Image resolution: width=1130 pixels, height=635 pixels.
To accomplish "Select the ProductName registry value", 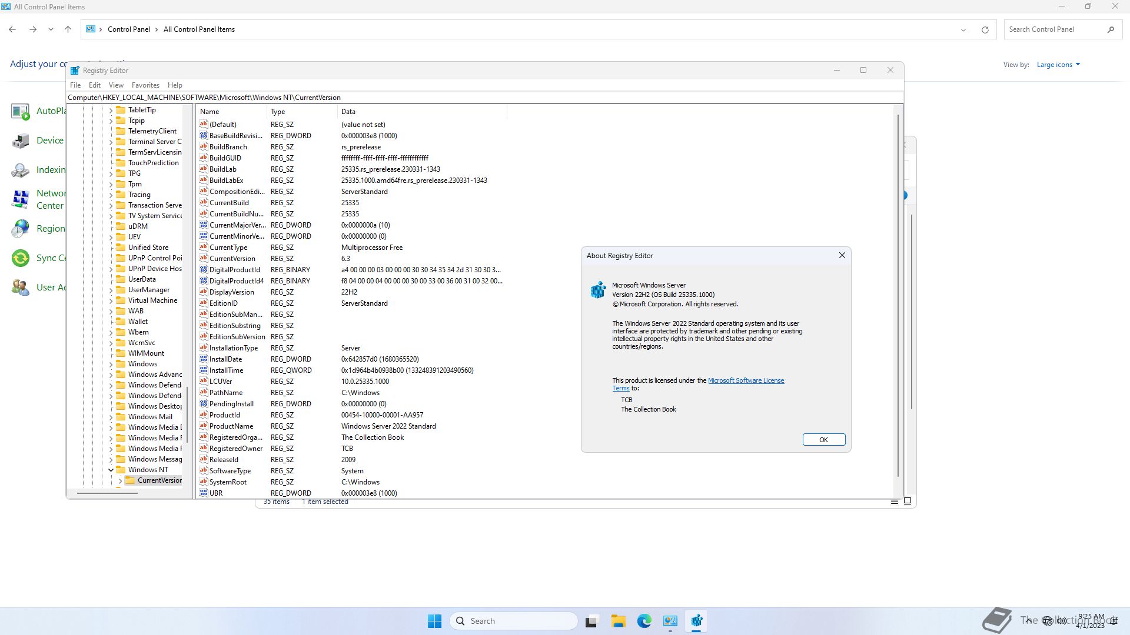I will 231,426.
